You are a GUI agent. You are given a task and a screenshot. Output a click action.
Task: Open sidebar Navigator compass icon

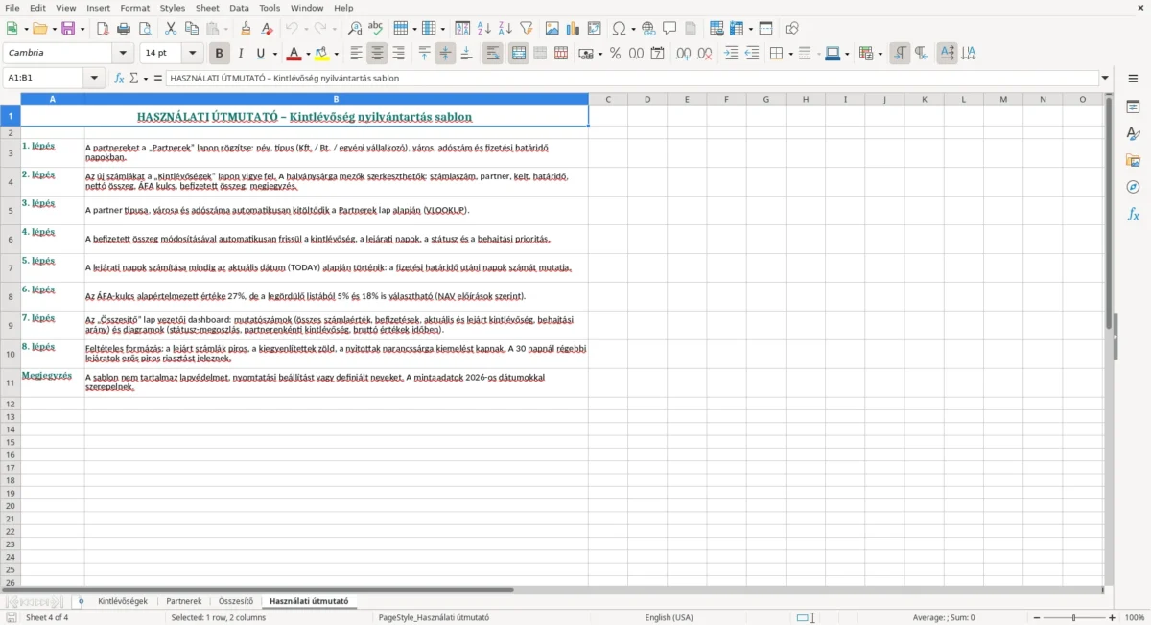pyautogui.click(x=1133, y=187)
